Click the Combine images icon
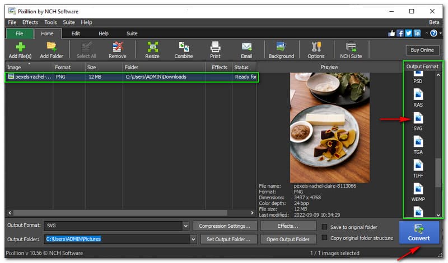Viewport: 448px width, 263px height. 184,50
